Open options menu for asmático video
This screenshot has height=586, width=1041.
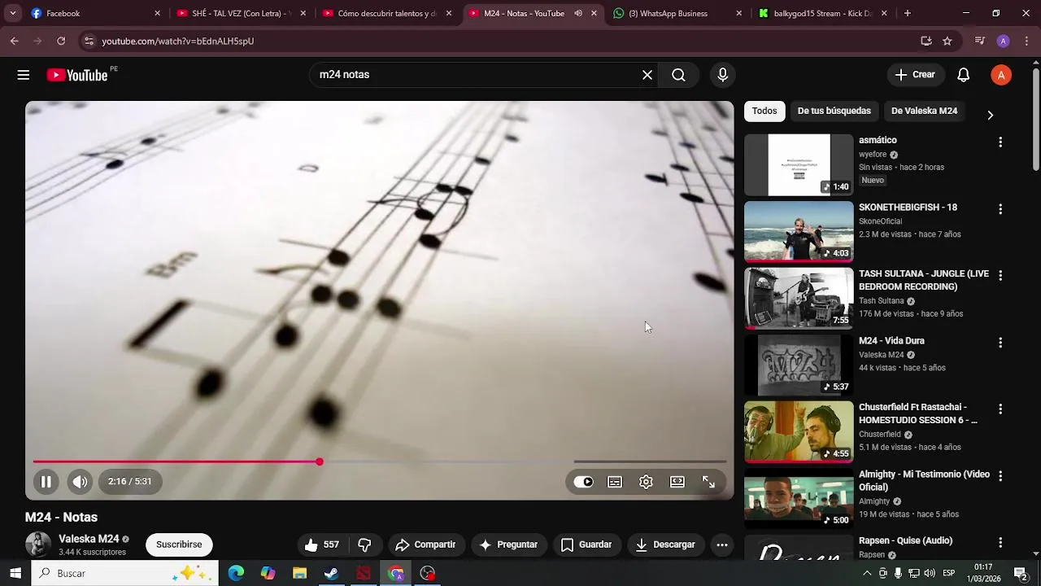pyautogui.click(x=1000, y=142)
